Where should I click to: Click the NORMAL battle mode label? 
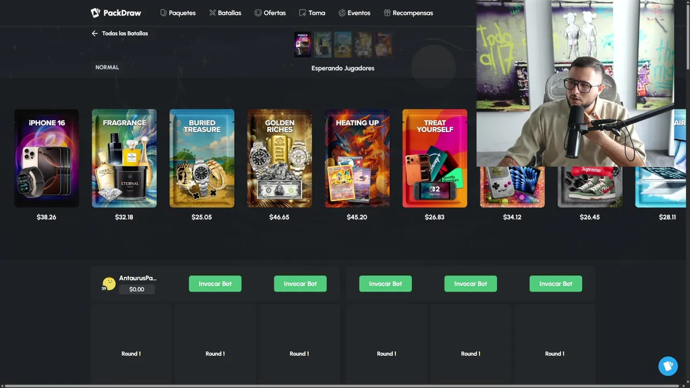107,67
